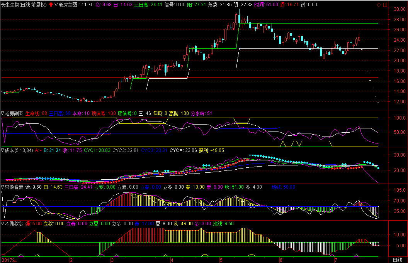Click the 老房主图 indicator name label

point(68,5)
